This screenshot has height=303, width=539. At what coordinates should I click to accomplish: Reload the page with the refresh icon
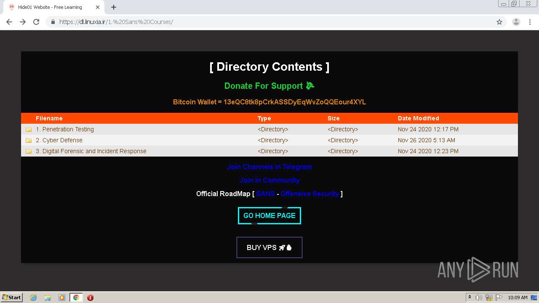[x=36, y=22]
